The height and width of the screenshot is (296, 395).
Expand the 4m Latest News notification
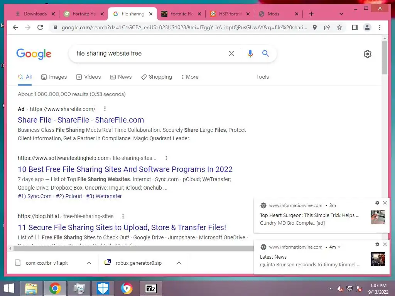tap(339, 247)
